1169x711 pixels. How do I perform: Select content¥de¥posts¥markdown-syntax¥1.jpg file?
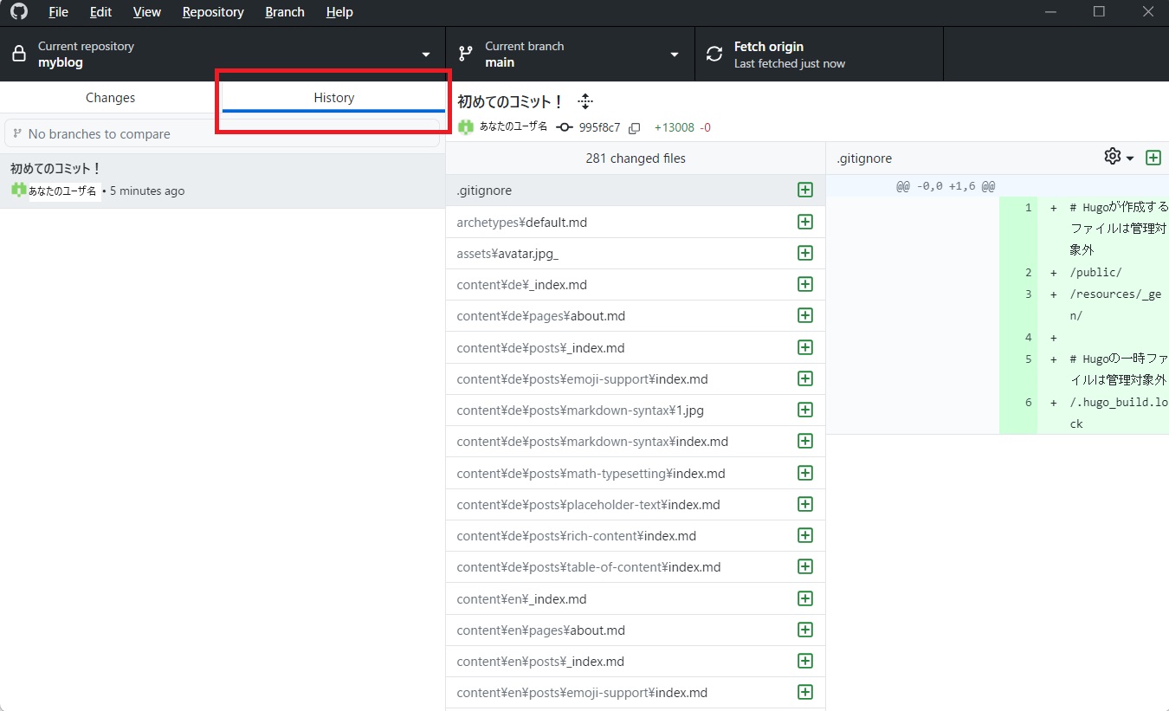tap(636, 410)
